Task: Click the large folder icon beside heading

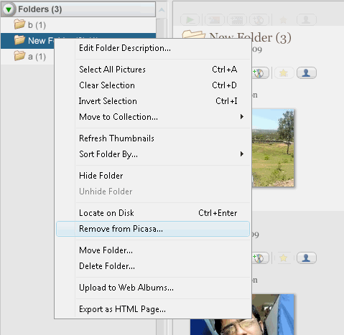Action: [194, 34]
